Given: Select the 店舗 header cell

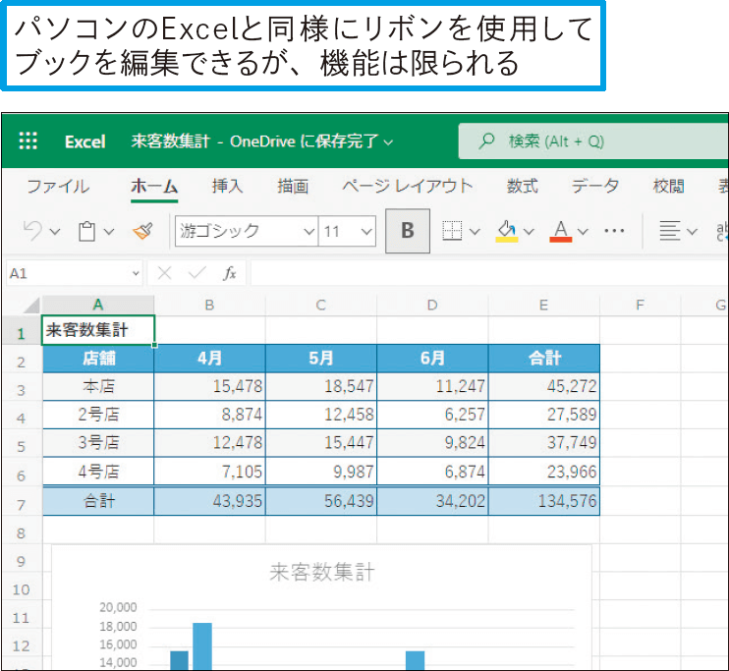Looking at the screenshot, I should [x=98, y=359].
